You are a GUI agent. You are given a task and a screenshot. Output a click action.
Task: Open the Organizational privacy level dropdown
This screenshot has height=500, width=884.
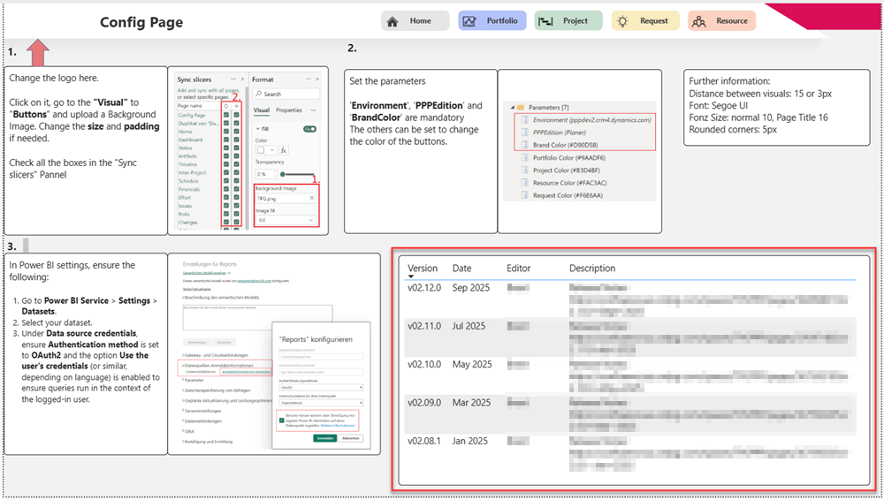[x=321, y=403]
